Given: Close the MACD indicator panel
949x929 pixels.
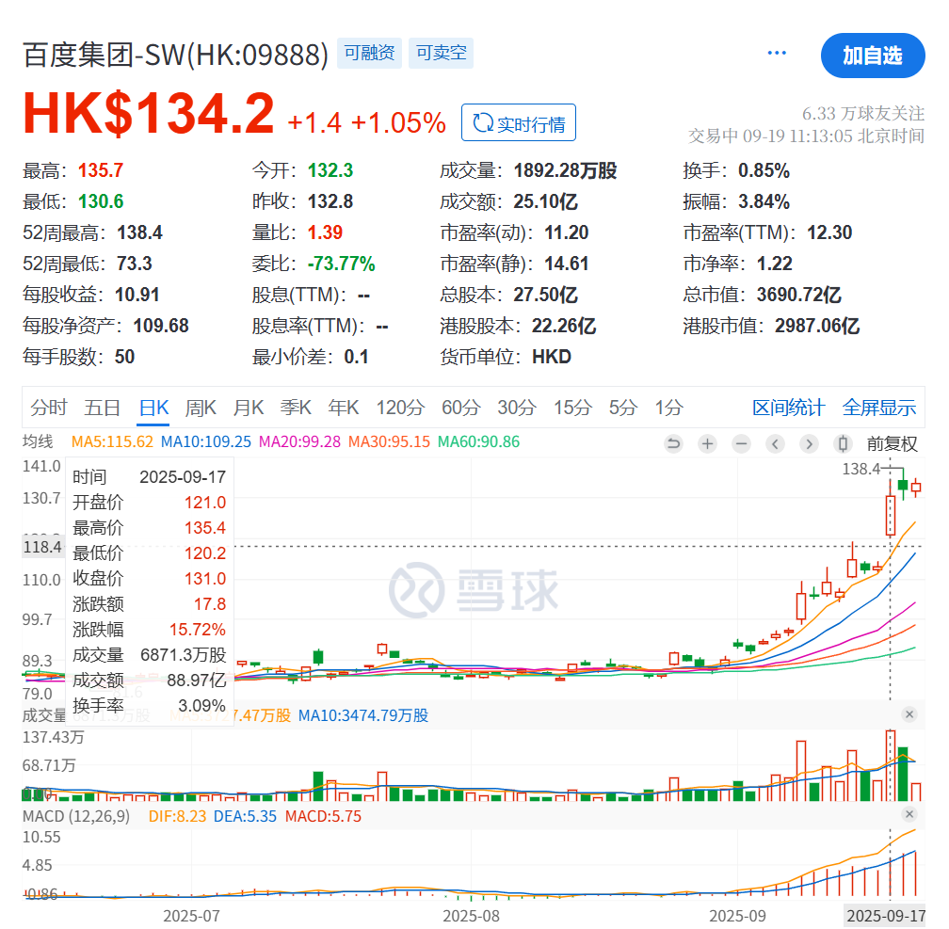Looking at the screenshot, I should (909, 815).
